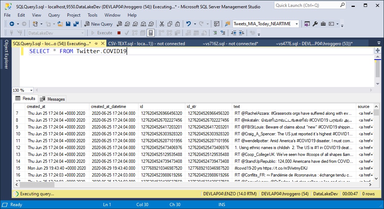Open SQL editor toolbar overflow options
Viewport: 384px width, 209px height.
259,34
